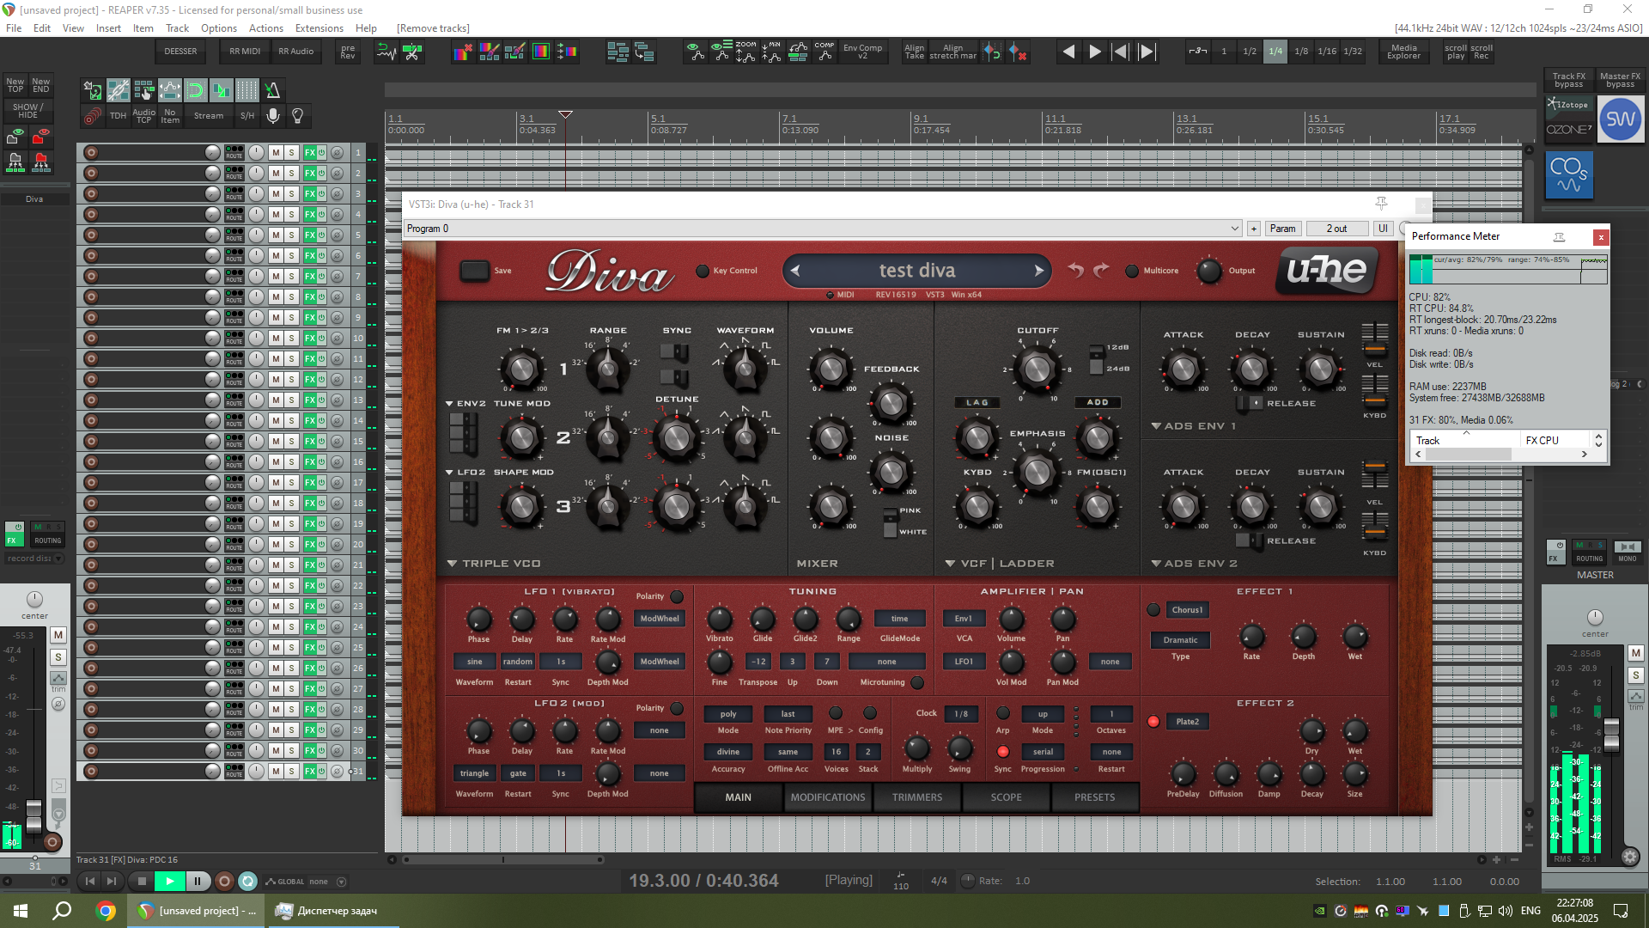This screenshot has height=928, width=1649.
Task: Open iZotope Ozone 7 shortcut icon
Action: coord(1569,119)
